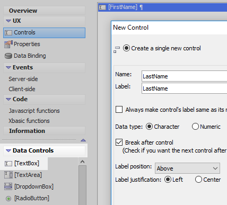Viewport: 227px width, 205px height.
Task: Open Javascript functions
Action: (x=34, y=111)
